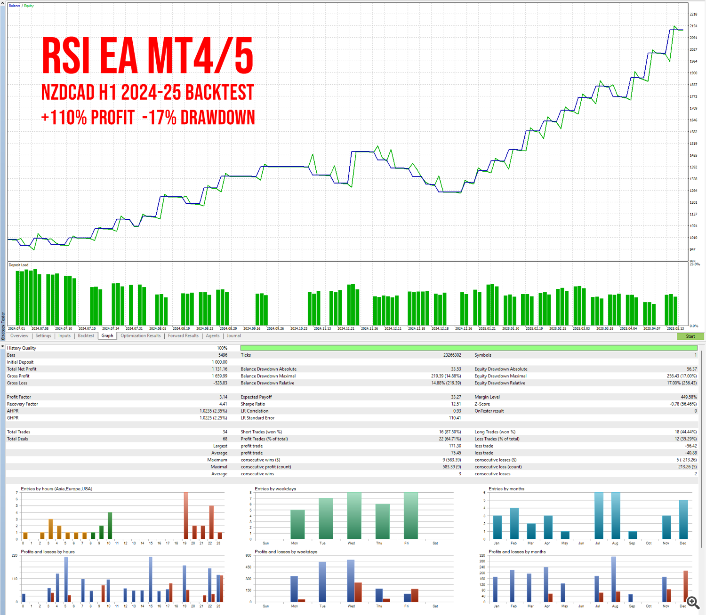
Task: Click the Equity Drawdown Maximal value 256.43 (17.00%)
Action: [x=682, y=376]
